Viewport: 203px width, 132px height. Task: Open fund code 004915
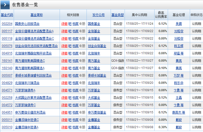point(7,53)
